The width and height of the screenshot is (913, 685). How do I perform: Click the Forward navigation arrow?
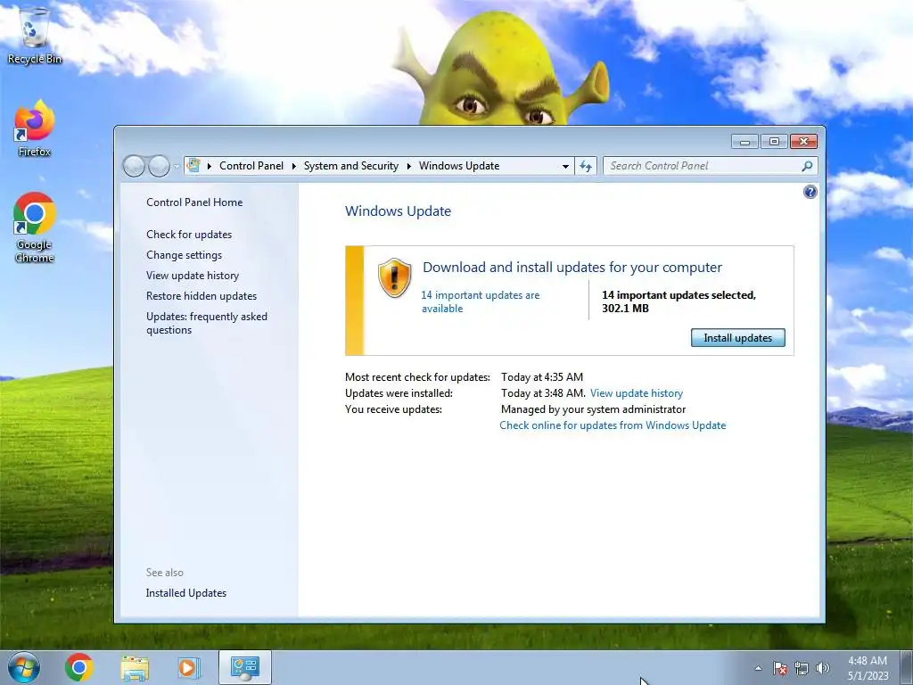[x=159, y=166]
